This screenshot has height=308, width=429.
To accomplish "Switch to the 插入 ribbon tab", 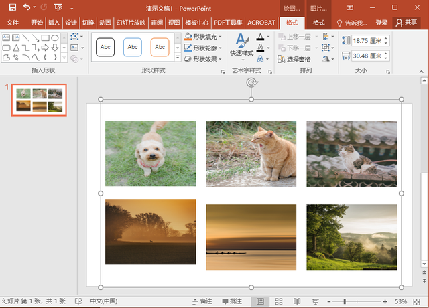I will [54, 23].
